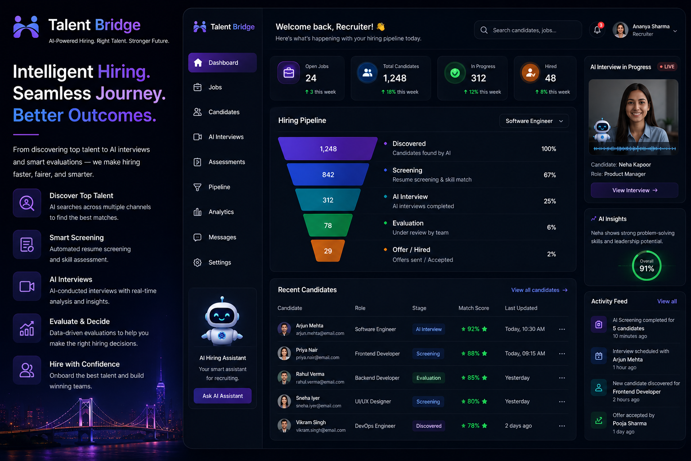Click the 1,248 Discovered funnel segment
The width and height of the screenshot is (691, 461).
point(328,149)
